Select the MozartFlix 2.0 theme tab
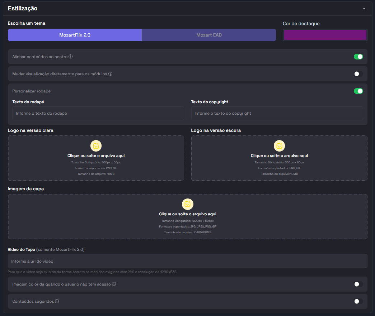Viewport: 375px width, 316px height. click(x=75, y=35)
